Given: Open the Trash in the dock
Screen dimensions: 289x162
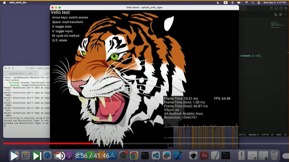Looking at the screenshot, I should (x=274, y=155).
